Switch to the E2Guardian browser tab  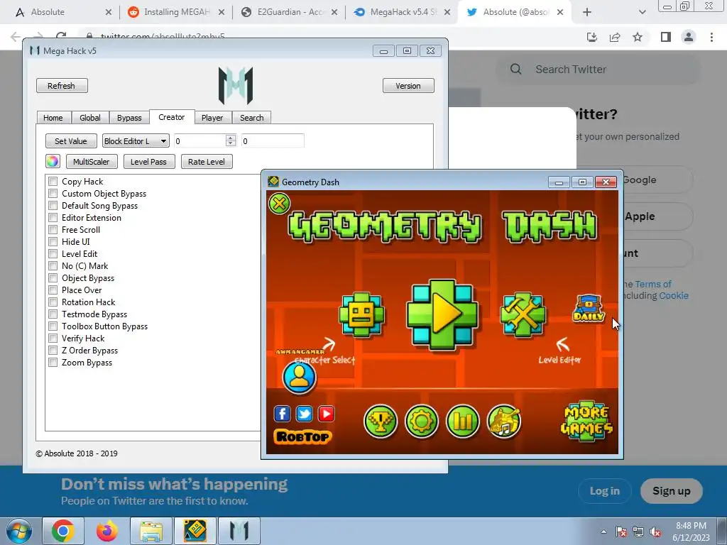tap(290, 12)
